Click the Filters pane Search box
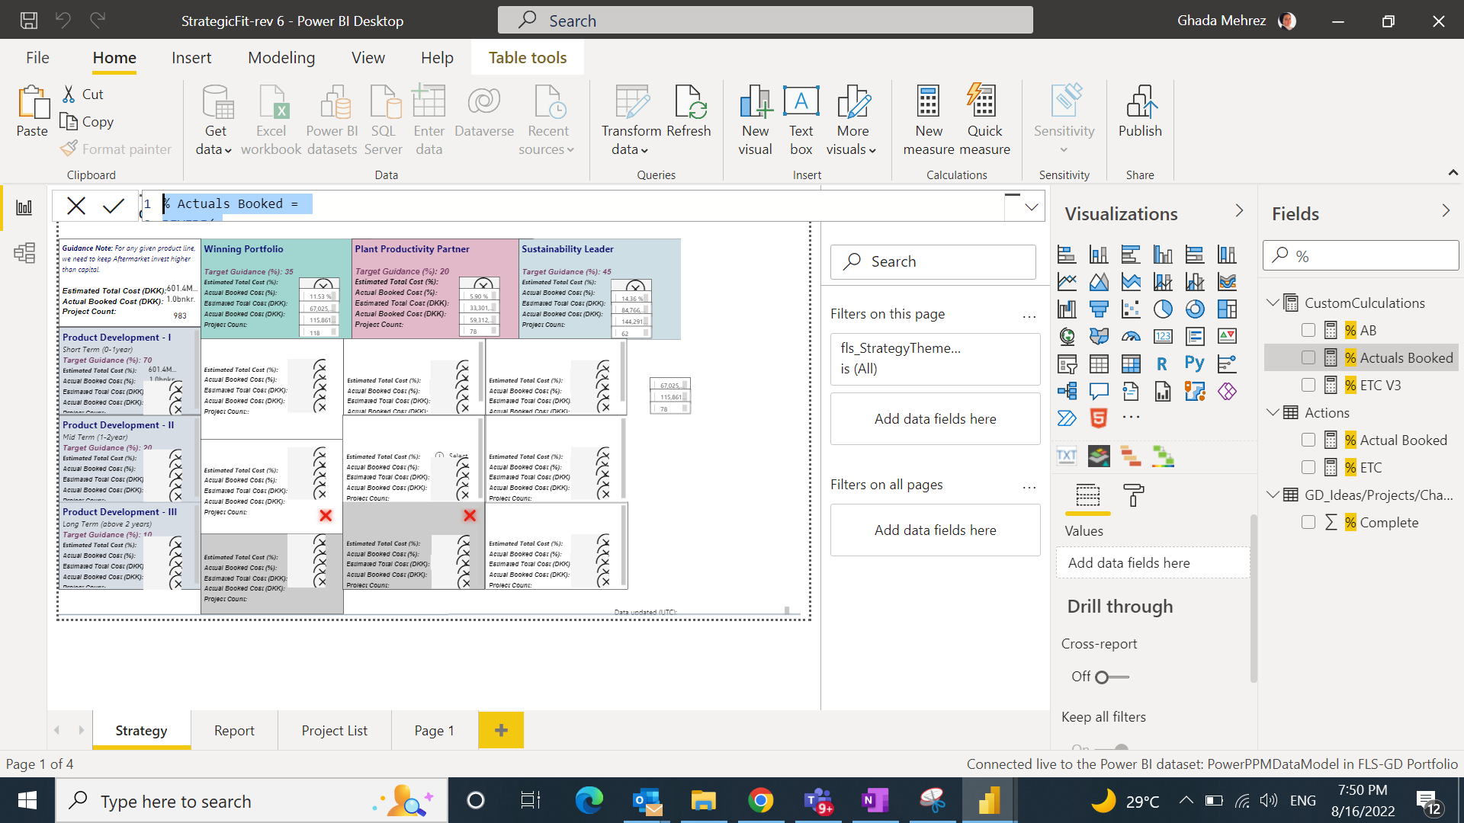 [x=933, y=261]
